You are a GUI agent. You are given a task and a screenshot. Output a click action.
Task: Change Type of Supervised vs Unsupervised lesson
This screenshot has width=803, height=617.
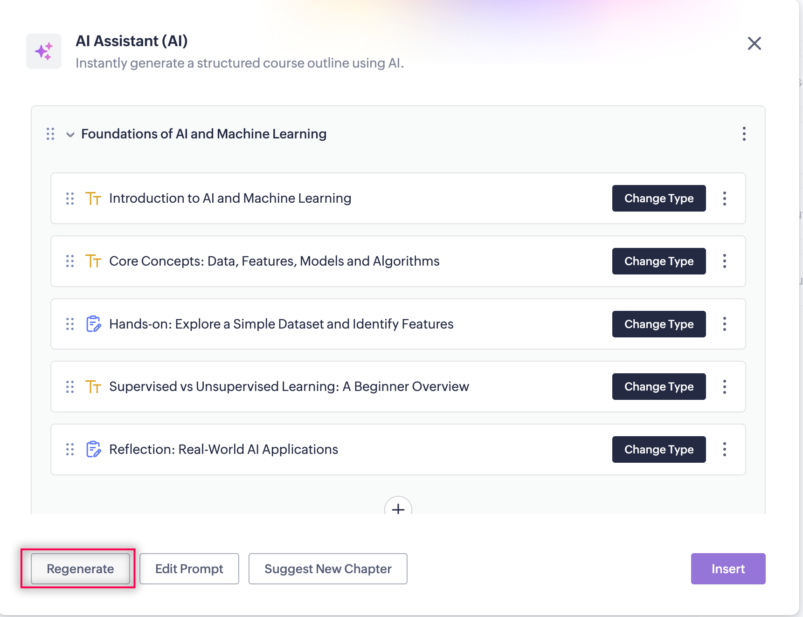[658, 387]
